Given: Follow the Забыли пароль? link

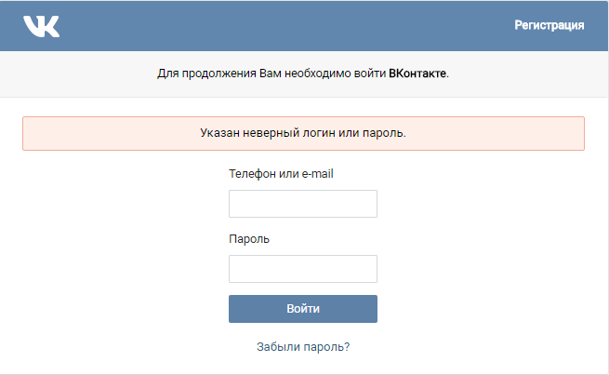Looking at the screenshot, I should pos(303,346).
